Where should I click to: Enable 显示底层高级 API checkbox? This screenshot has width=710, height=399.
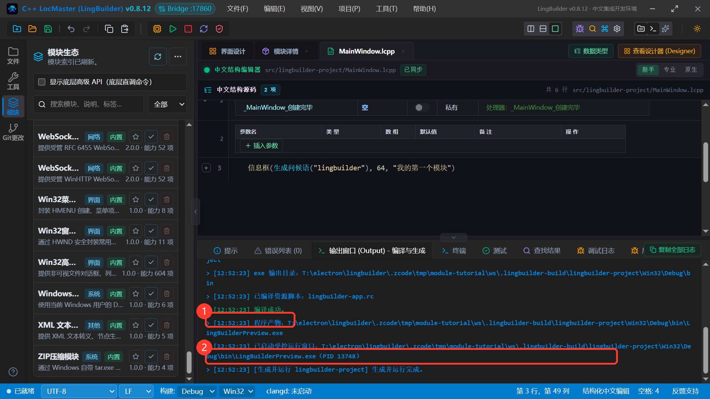tap(42, 82)
